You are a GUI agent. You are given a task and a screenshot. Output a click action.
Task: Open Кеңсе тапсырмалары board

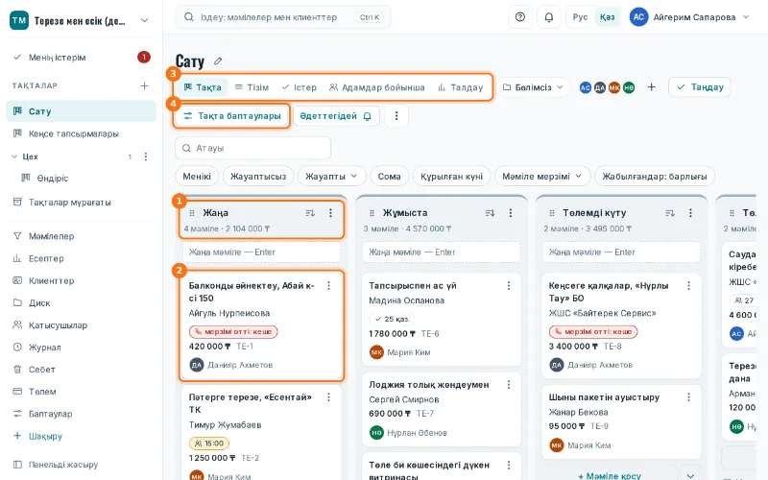(x=81, y=133)
